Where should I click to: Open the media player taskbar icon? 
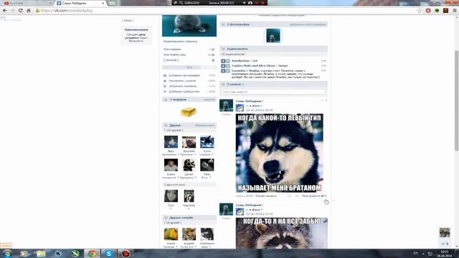(24, 253)
